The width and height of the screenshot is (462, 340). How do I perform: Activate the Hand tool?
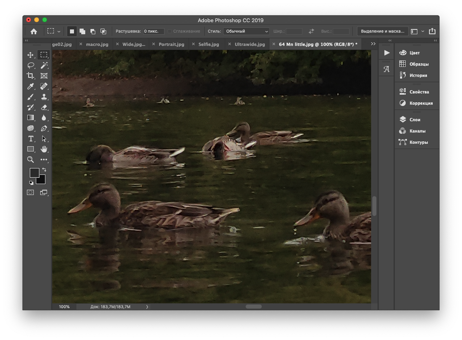tap(44, 149)
